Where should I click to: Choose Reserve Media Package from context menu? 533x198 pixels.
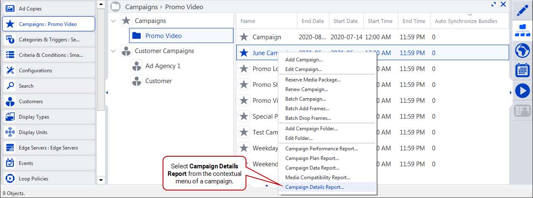[x=313, y=79]
